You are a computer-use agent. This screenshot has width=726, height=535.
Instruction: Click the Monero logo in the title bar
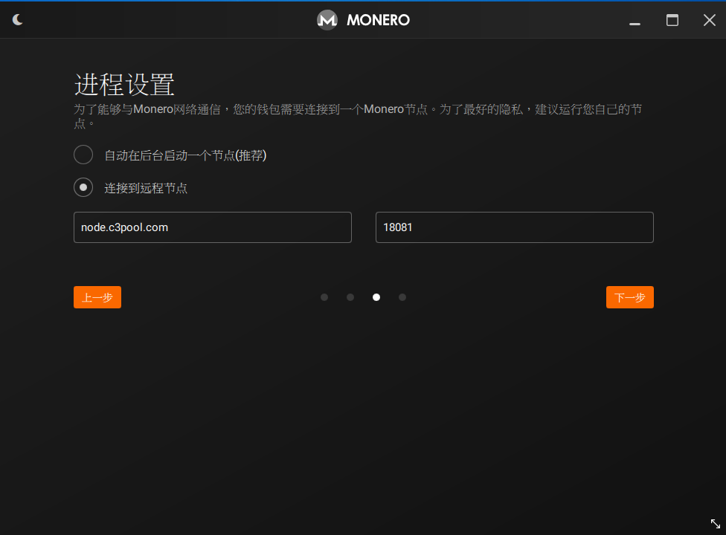click(x=327, y=20)
